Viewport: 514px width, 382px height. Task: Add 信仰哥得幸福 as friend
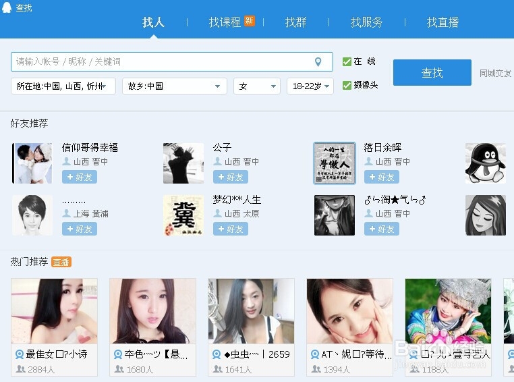[x=80, y=177]
